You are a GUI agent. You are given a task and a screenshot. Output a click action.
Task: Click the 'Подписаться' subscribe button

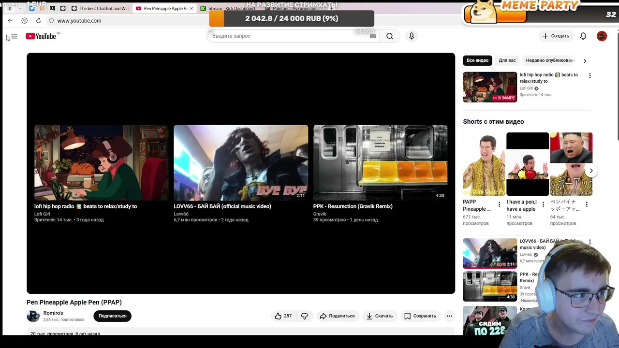point(113,316)
